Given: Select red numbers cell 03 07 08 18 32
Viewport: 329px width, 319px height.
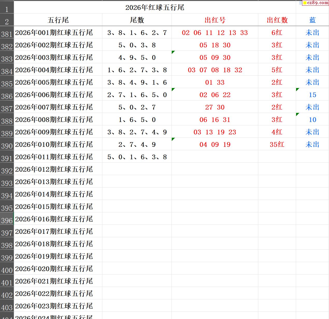Looking at the screenshot, I should (215, 70).
